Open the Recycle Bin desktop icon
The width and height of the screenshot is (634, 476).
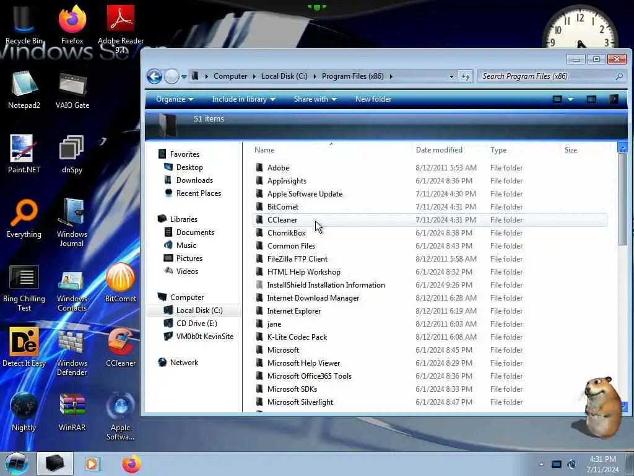click(x=24, y=25)
